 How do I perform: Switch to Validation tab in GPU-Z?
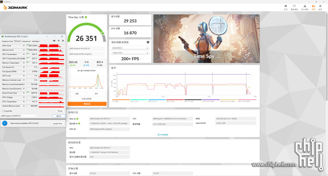(35, 41)
